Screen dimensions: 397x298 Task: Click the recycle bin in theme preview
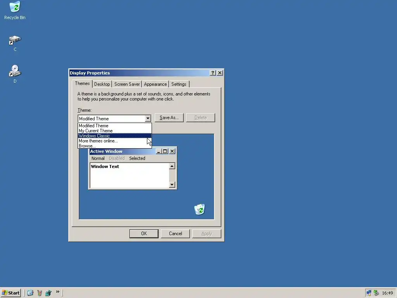[x=200, y=209]
